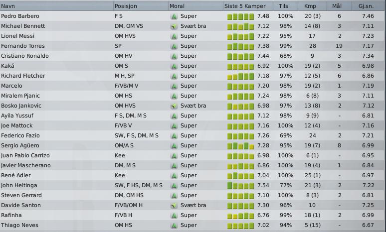The image size is (386, 232).
Task: Open player name Davide Santon
Action: (x=21, y=205)
